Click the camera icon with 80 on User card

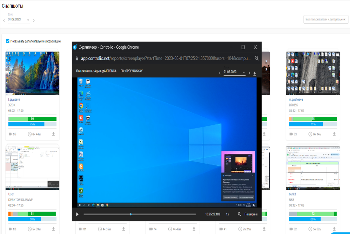[x=10, y=229]
